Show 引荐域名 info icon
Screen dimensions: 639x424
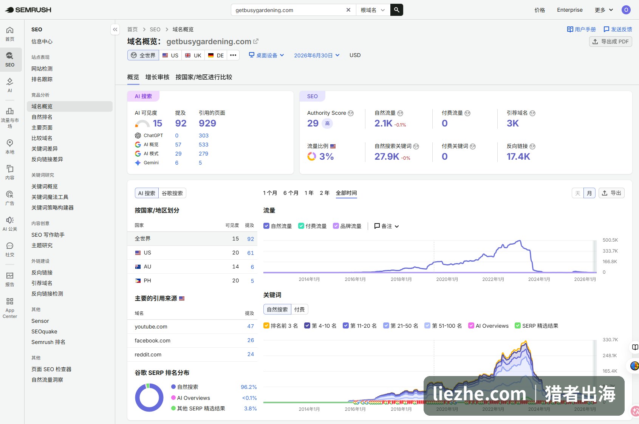coord(532,113)
